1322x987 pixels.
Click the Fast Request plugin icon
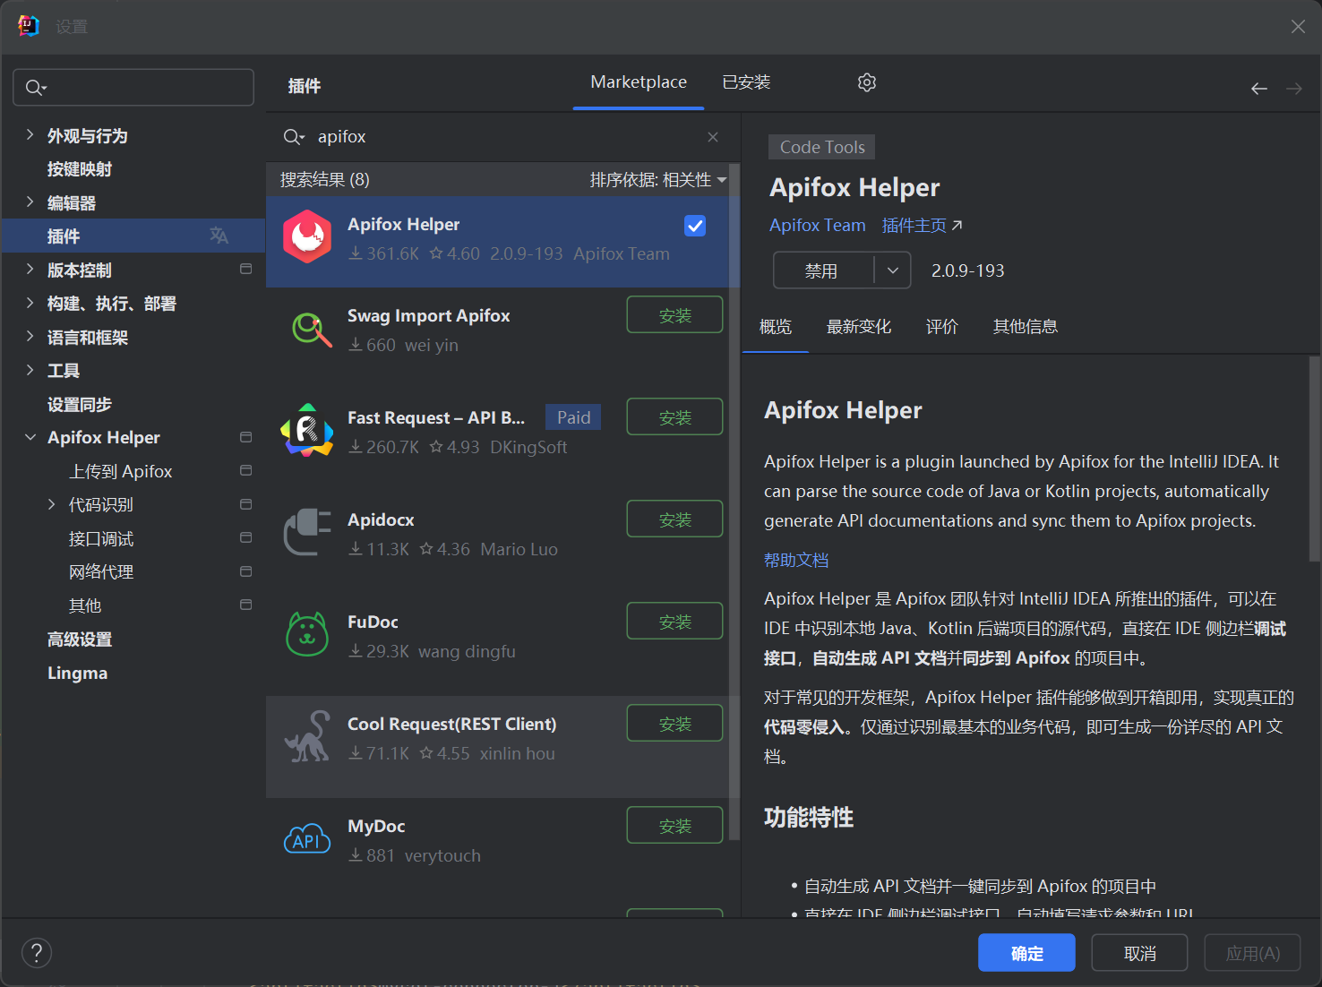coord(307,431)
